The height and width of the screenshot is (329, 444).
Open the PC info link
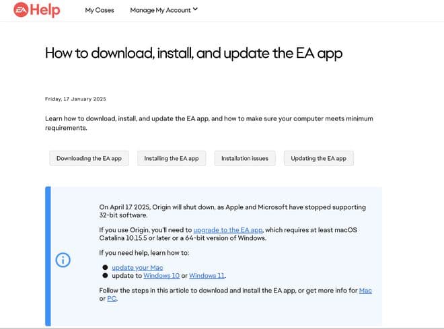(x=112, y=298)
